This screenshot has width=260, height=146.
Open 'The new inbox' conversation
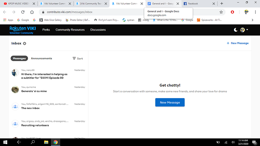(x=48, y=106)
